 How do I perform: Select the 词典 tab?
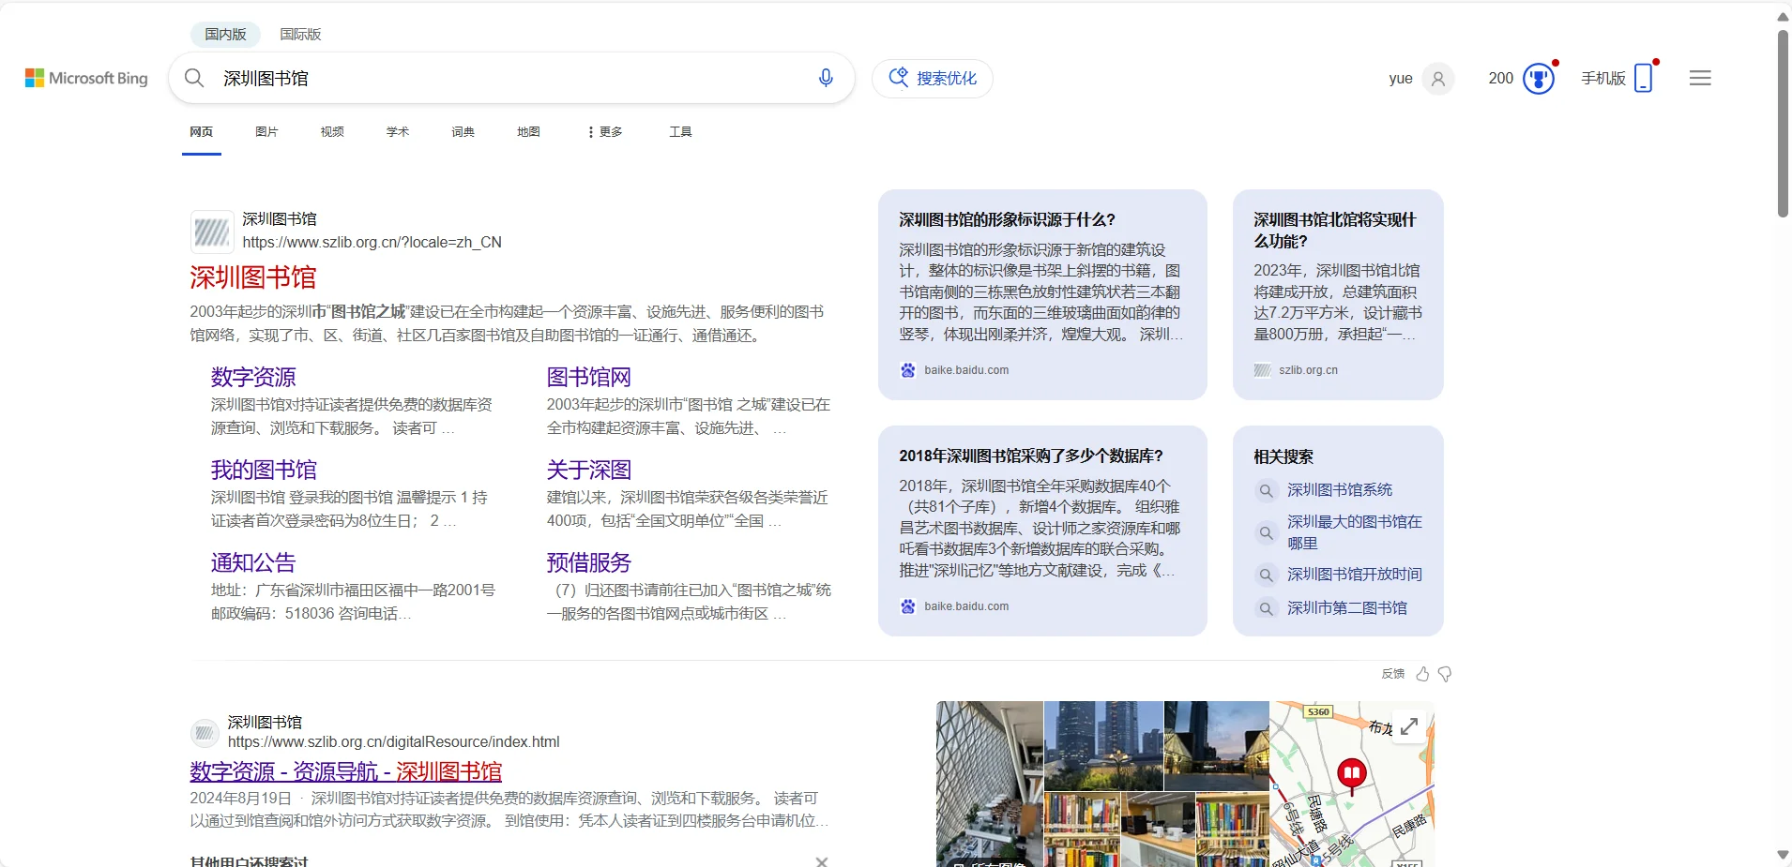(x=463, y=132)
